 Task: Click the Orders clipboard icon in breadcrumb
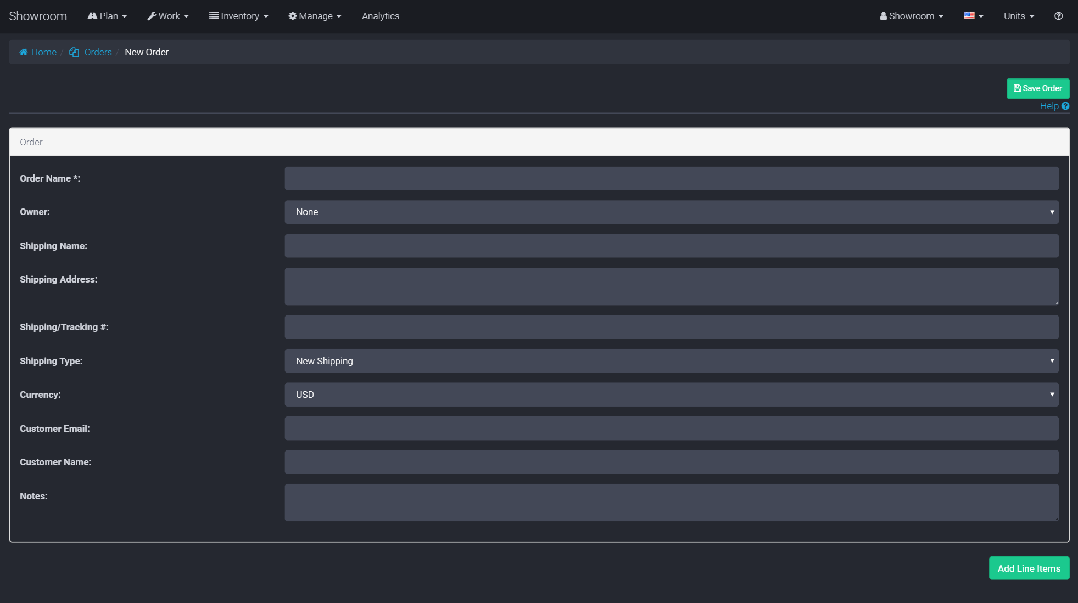click(x=74, y=52)
